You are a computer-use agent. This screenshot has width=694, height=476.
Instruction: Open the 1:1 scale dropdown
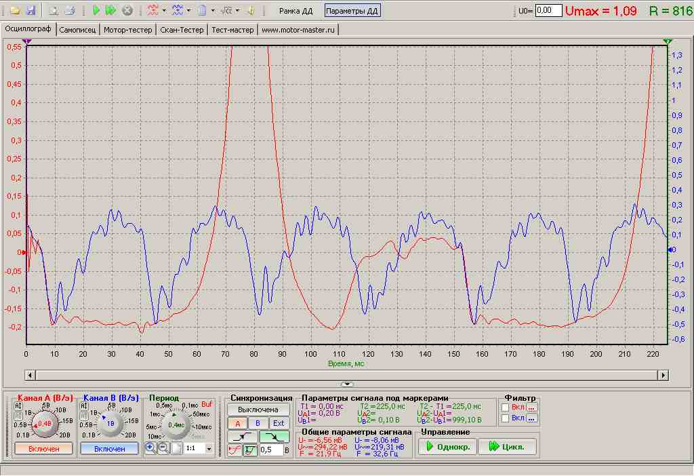tap(209, 449)
